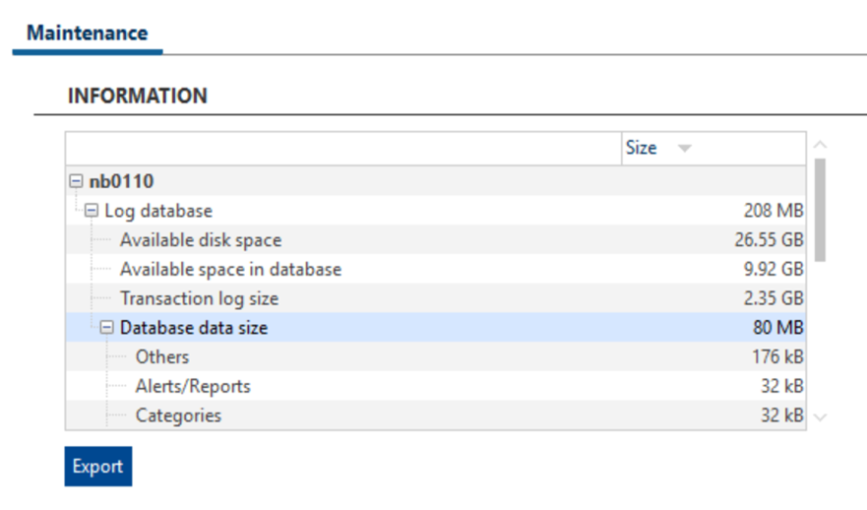Open the Maintenance tab
Screen dimensions: 867x510
click(88, 33)
